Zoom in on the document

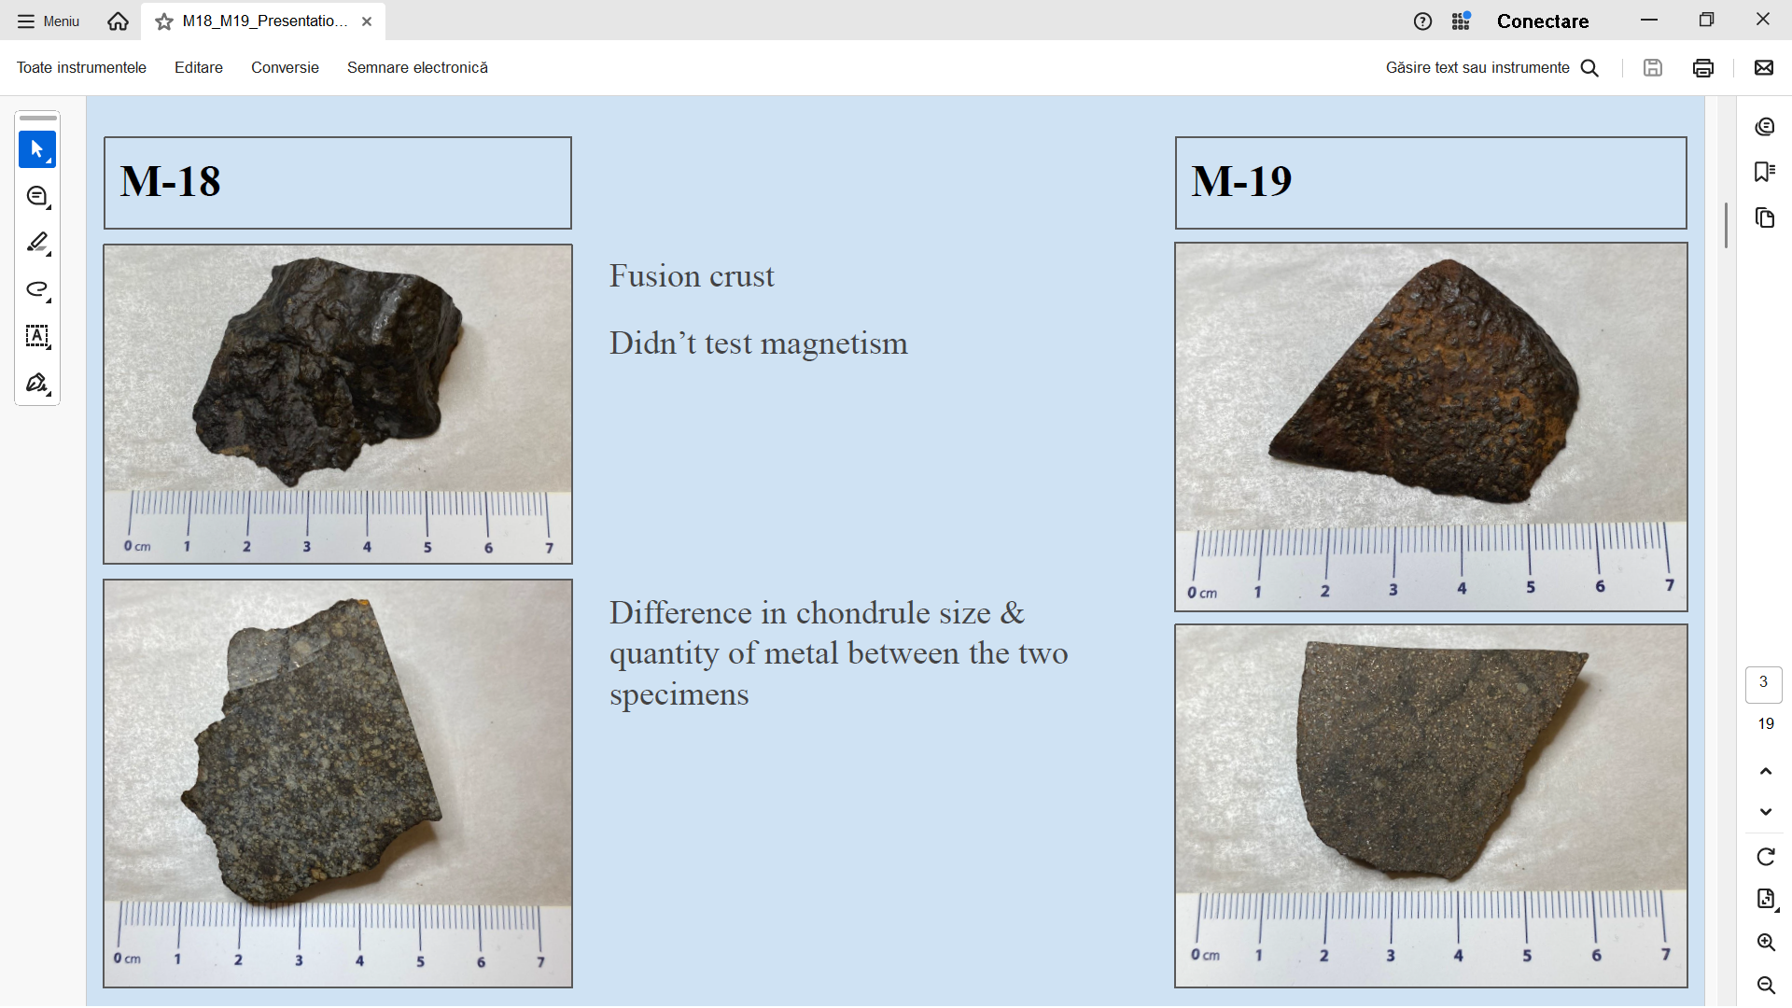1765,943
